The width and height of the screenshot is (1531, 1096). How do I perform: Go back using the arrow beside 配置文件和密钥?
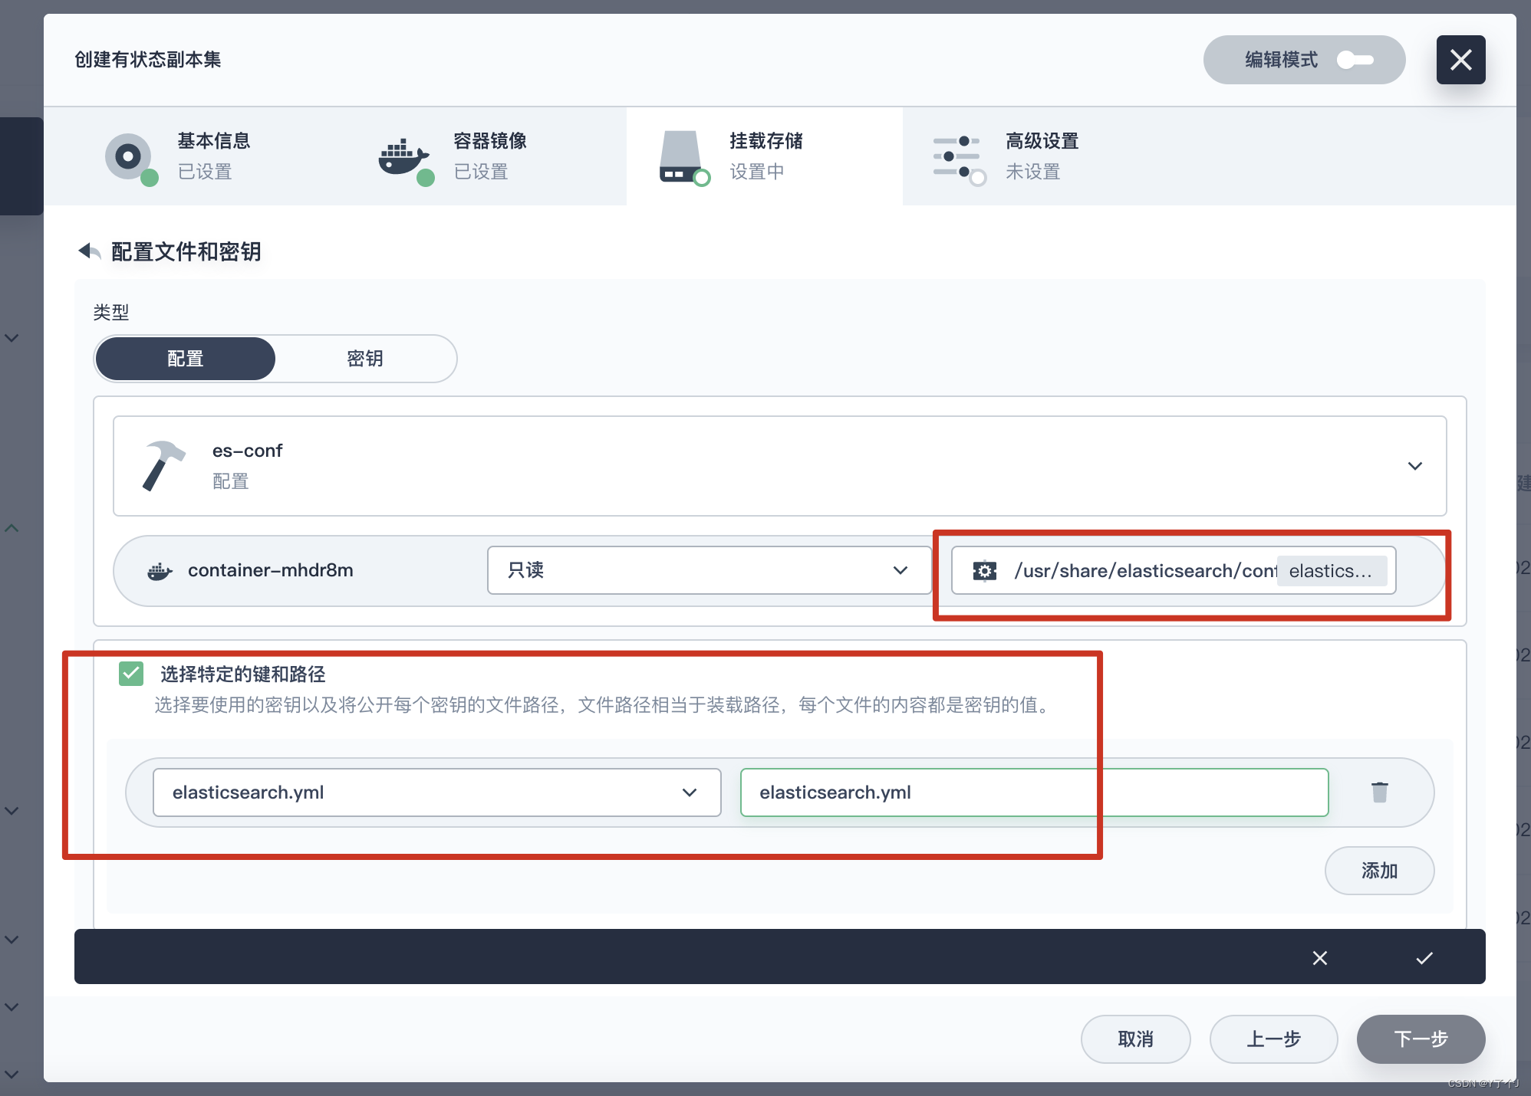(x=90, y=251)
